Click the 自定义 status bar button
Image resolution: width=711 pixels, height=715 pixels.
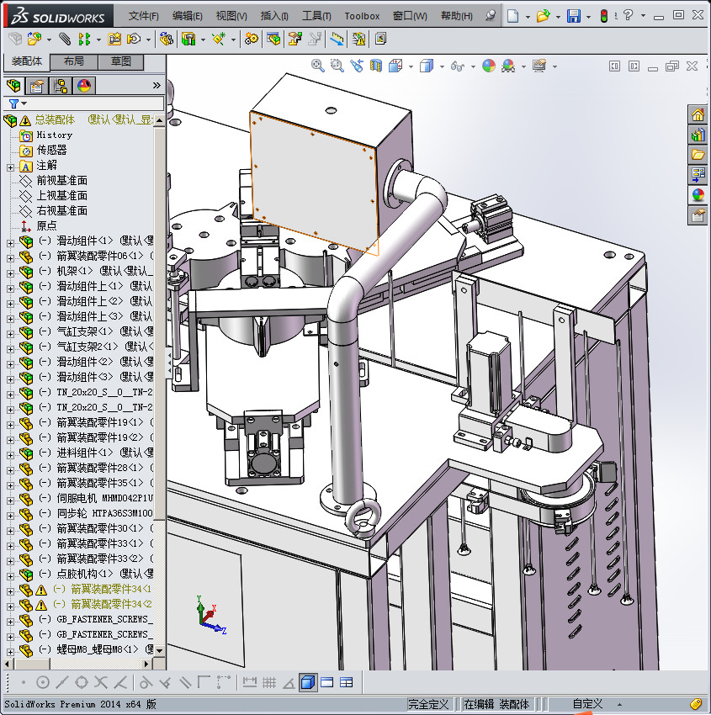[587, 704]
